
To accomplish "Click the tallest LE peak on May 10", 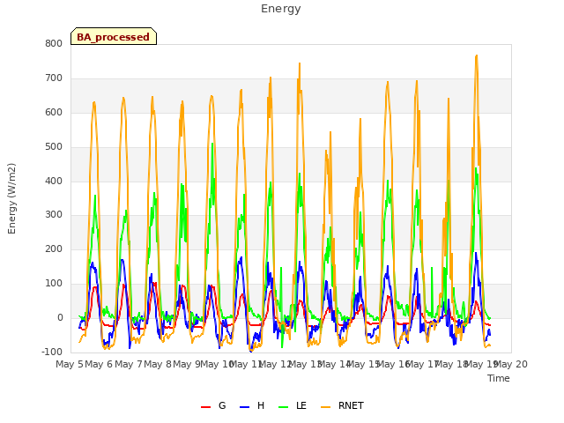I will pyautogui.click(x=212, y=144).
